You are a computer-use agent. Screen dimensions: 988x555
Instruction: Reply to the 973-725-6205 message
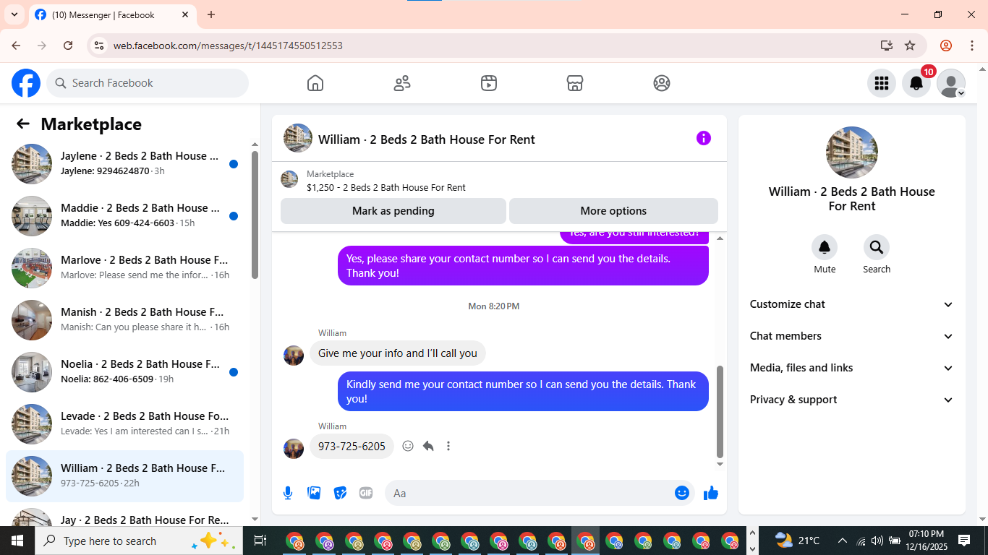point(428,446)
